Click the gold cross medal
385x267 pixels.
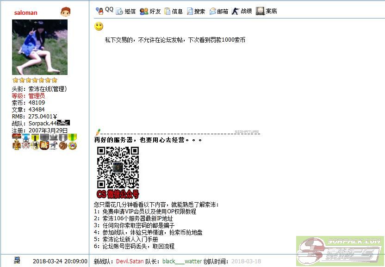[17, 142]
